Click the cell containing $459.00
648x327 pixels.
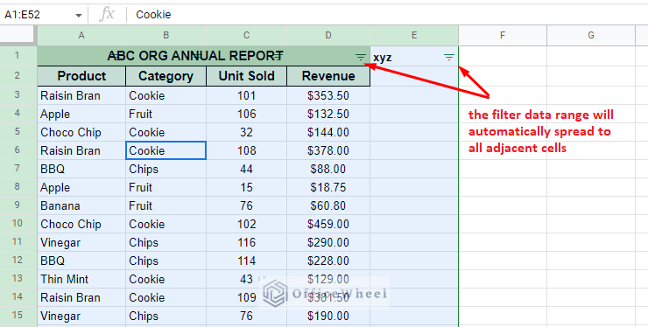(x=328, y=224)
